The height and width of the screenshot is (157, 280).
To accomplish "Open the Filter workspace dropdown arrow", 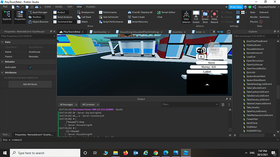I will click(278, 36).
